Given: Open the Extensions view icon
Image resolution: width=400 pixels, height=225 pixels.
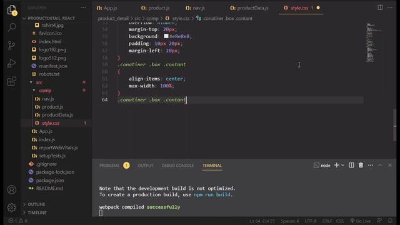Looking at the screenshot, I should (12, 81).
